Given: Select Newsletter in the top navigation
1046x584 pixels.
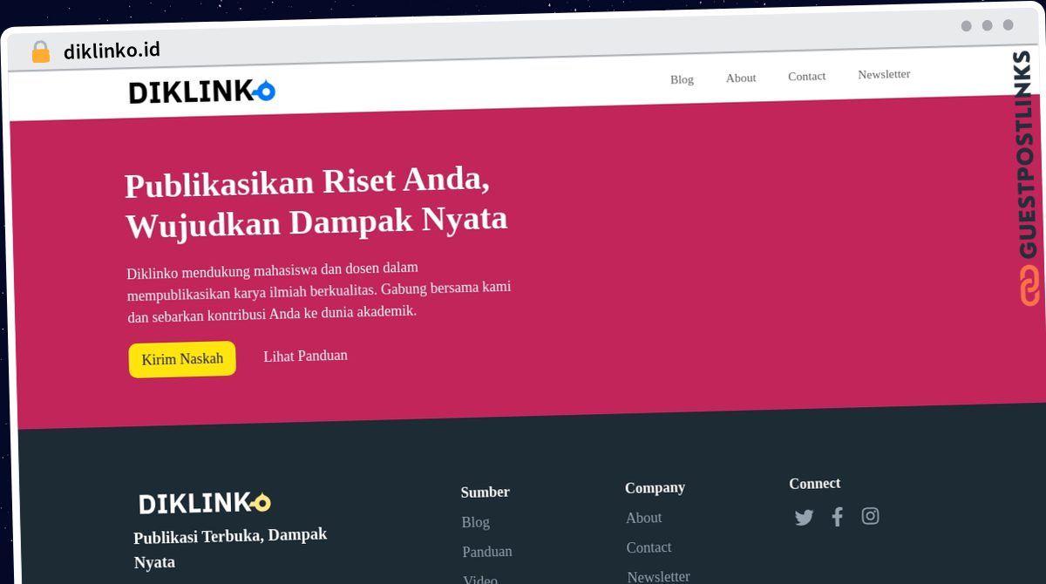Looking at the screenshot, I should (x=884, y=74).
